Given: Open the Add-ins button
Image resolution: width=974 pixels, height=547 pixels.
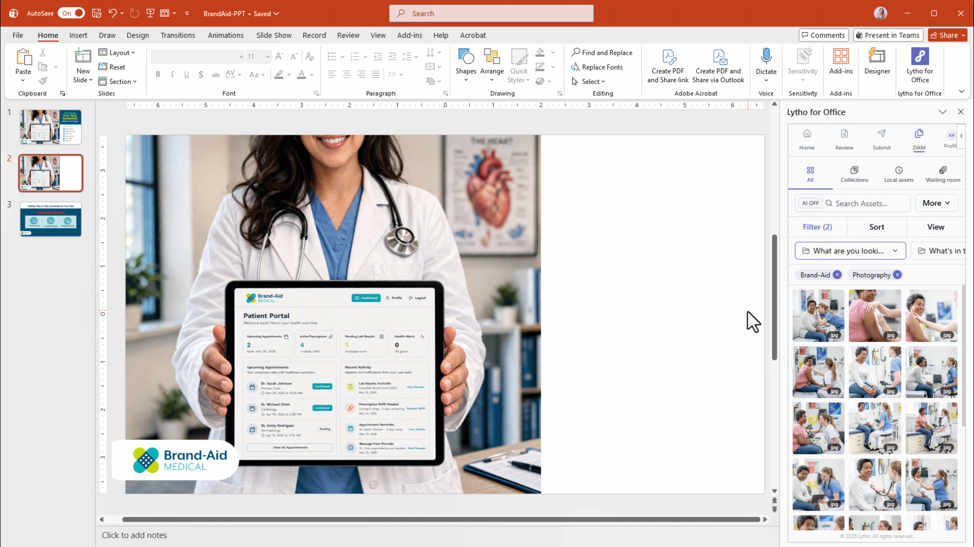Looking at the screenshot, I should [x=841, y=62].
